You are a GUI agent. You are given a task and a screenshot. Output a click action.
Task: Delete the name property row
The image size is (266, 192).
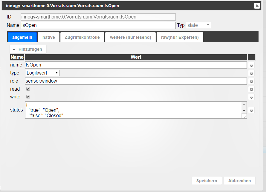(251, 65)
